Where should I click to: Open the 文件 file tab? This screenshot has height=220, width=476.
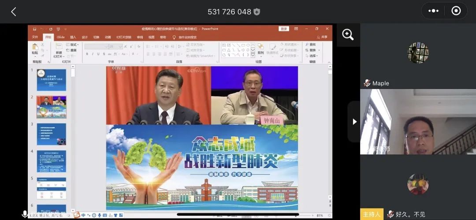coord(35,37)
